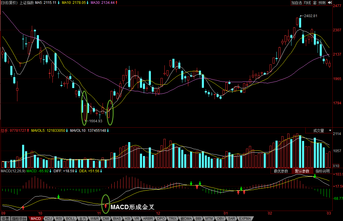Click the 窗 window button
This screenshot has width=343, height=221.
pos(314,3)
